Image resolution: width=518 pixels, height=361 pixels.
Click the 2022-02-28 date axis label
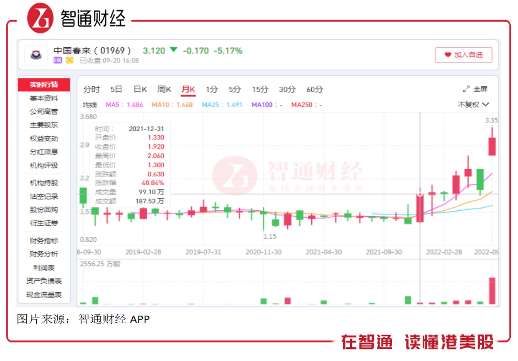(444, 252)
